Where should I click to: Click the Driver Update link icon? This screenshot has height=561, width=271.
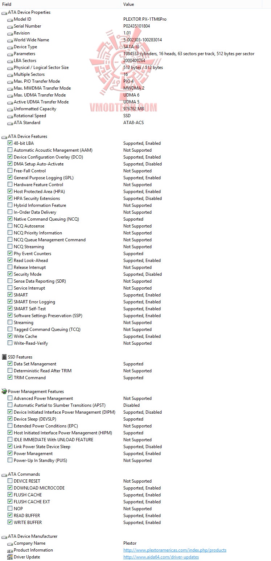coord(10,557)
